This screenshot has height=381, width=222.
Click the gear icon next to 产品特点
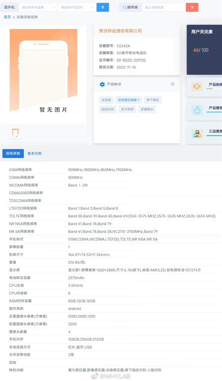[x=102, y=84]
